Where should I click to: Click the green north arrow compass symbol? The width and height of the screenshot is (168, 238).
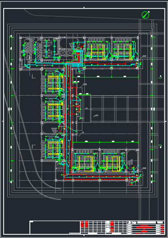click(x=145, y=15)
